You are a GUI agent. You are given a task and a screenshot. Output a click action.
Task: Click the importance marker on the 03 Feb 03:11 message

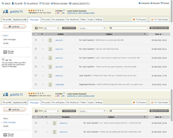point(43,49)
